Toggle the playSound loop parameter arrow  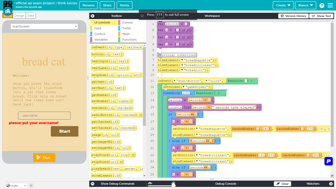[133, 155]
